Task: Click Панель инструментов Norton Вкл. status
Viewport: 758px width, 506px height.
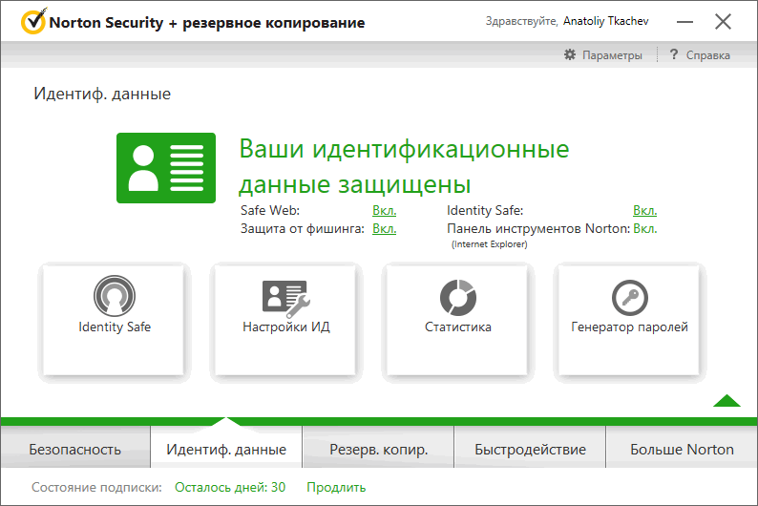Action: [x=645, y=228]
